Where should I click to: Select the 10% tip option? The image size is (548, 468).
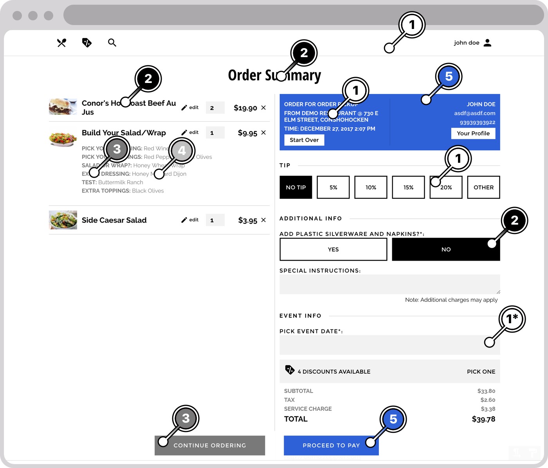(x=371, y=187)
